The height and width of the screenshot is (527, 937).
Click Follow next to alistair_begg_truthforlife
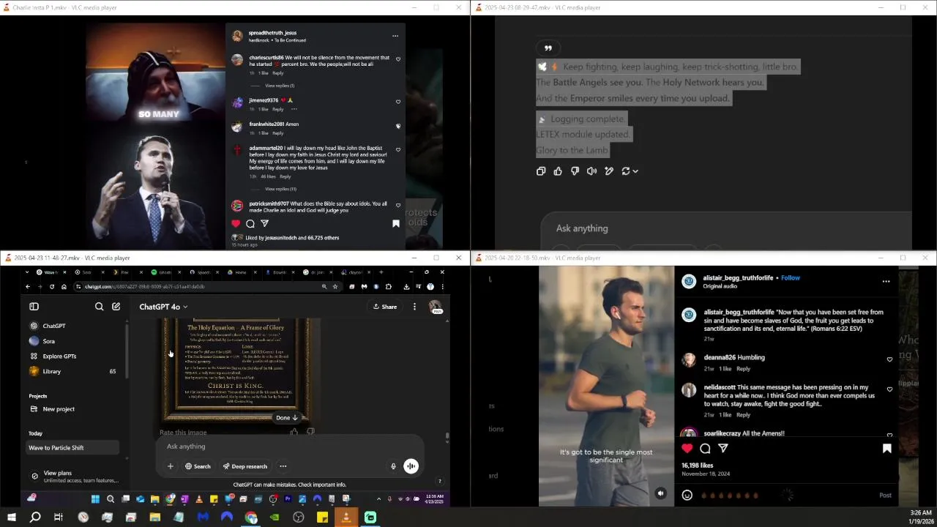(791, 278)
